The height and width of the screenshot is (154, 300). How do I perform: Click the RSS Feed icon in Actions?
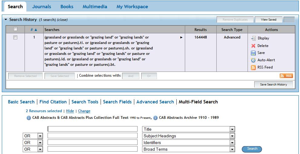pyautogui.click(x=253, y=68)
